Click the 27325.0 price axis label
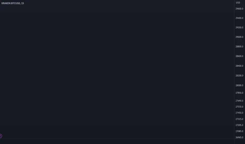 (x=239, y=119)
